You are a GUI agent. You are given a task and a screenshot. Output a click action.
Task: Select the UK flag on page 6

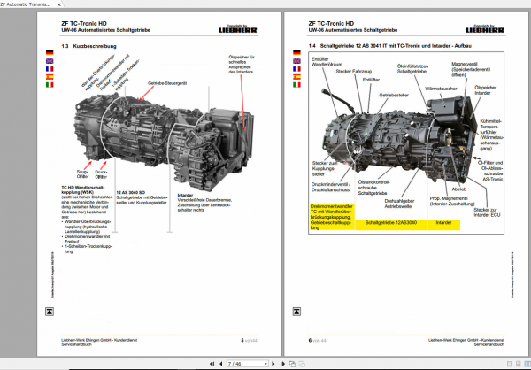[296, 61]
